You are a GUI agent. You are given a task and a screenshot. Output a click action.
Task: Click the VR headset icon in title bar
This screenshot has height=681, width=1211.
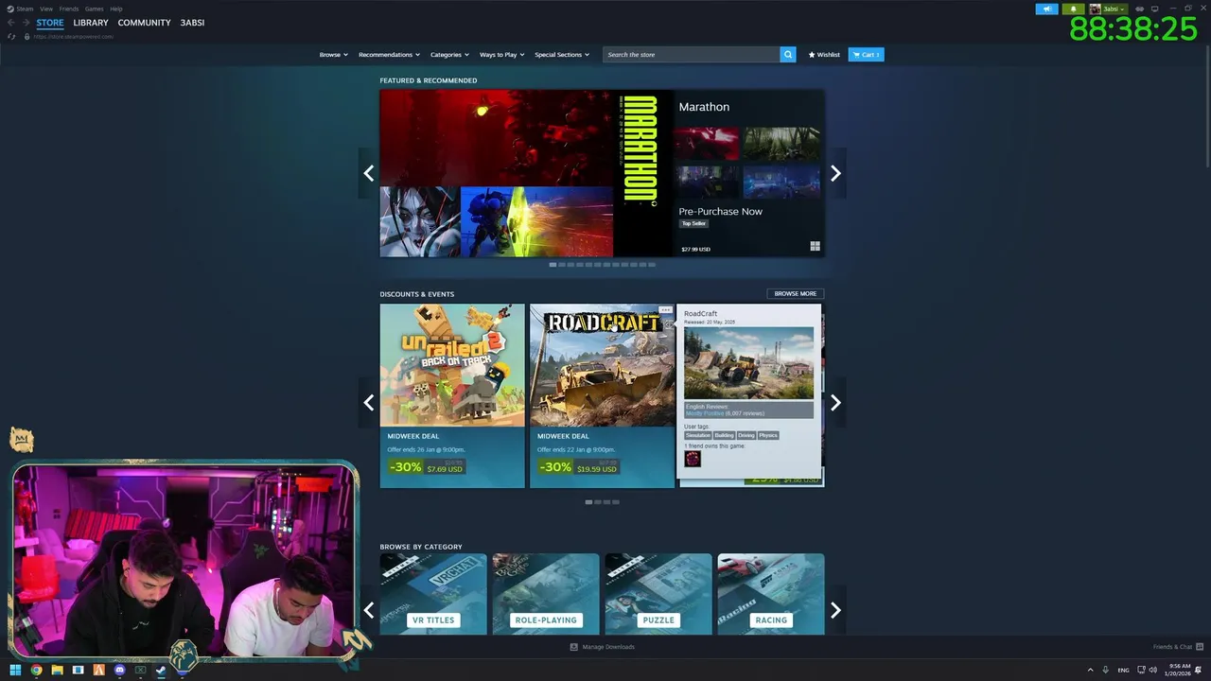(x=1138, y=9)
